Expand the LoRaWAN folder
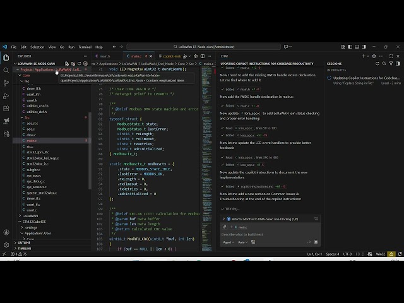The width and height of the screenshot is (404, 303). pyautogui.click(x=20, y=216)
